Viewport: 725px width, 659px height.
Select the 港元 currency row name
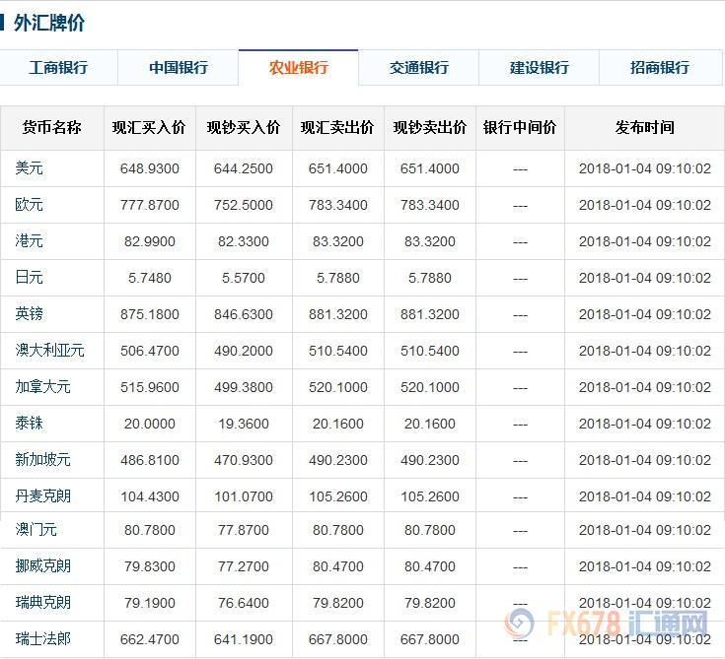29,241
